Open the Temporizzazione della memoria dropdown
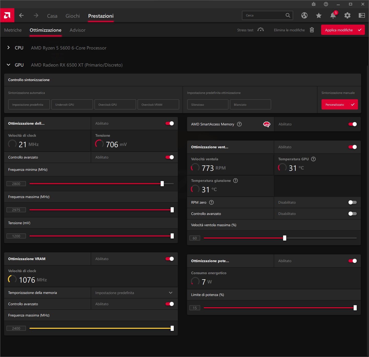Screen dimensions: 369x357 [134, 293]
